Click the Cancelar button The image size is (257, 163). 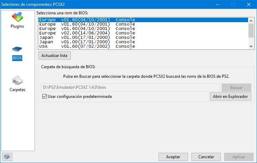(206, 157)
